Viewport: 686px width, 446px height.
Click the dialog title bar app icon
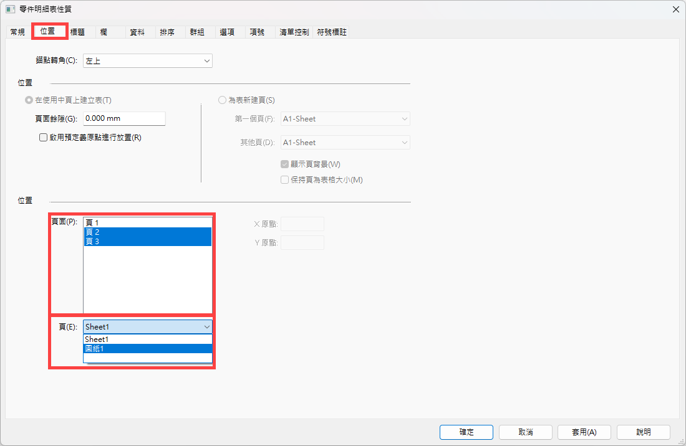11,9
